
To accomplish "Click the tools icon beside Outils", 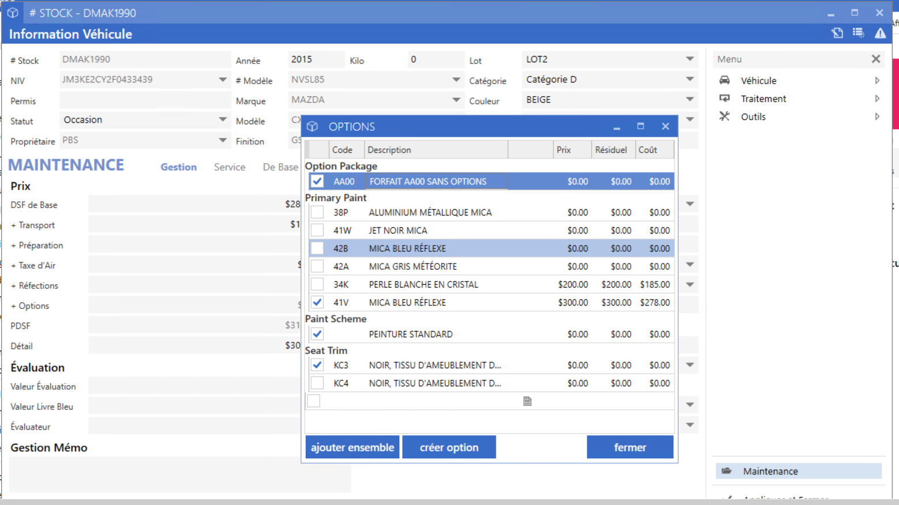I will 725,116.
